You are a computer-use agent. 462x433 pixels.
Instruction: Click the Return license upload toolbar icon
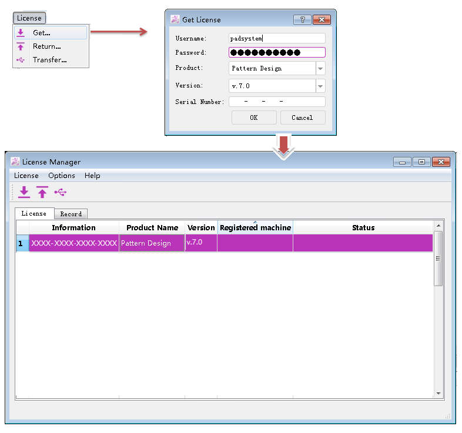[42, 192]
